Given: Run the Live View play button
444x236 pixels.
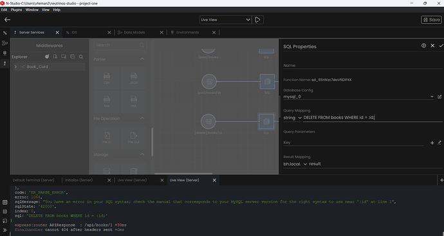Looking at the screenshot, I should tap(257, 20).
